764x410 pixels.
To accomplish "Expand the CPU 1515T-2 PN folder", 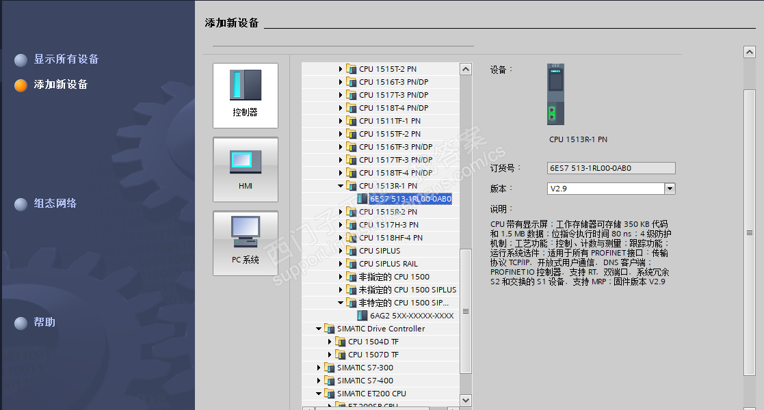I will 341,69.
